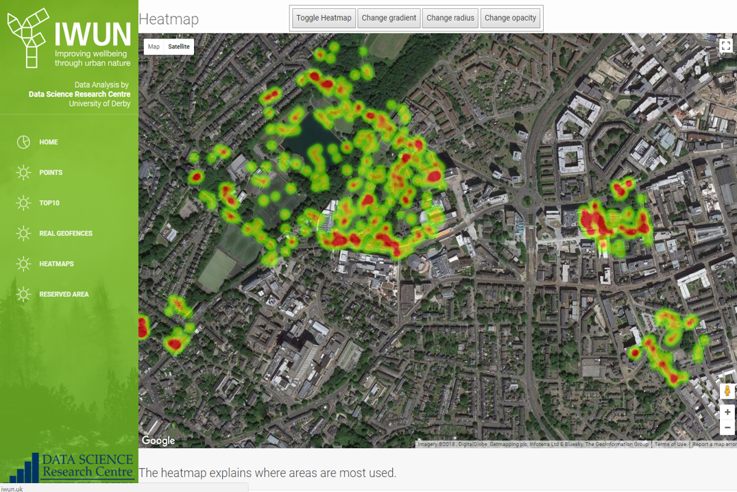This screenshot has width=737, height=492.
Task: Switch map to Map view
Action: 154,47
